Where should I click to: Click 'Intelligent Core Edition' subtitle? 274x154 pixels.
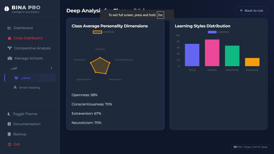click(x=25, y=12)
